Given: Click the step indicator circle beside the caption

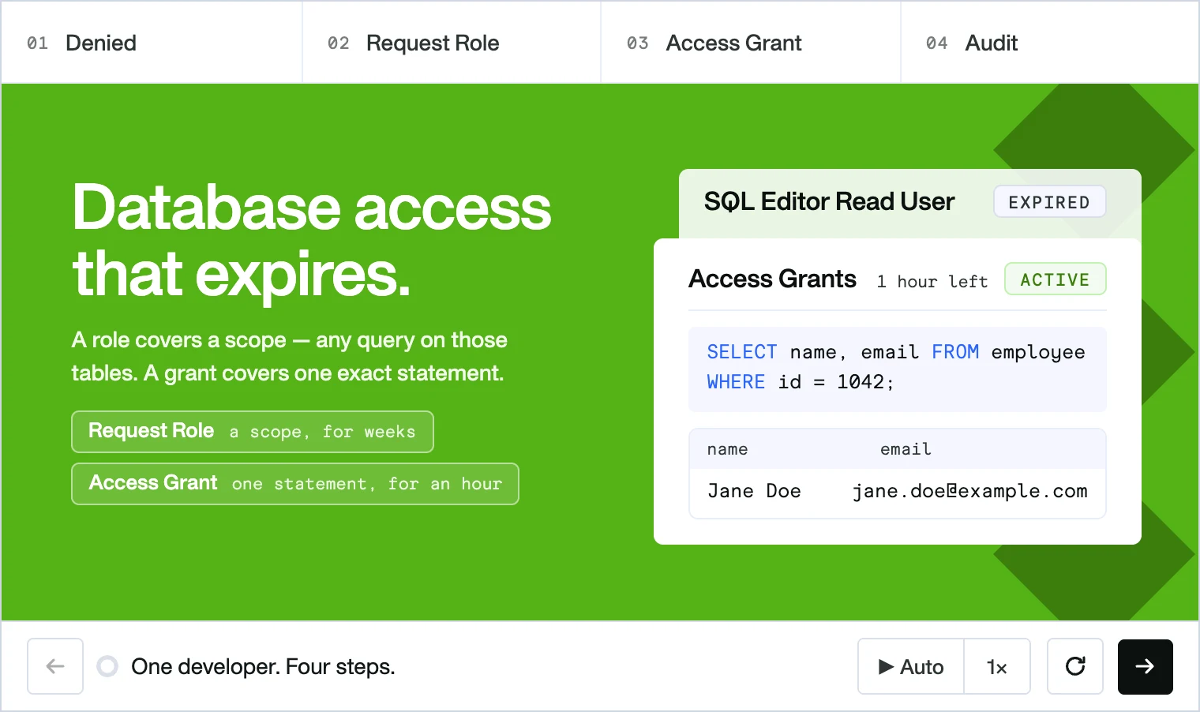Looking at the screenshot, I should click(x=107, y=666).
